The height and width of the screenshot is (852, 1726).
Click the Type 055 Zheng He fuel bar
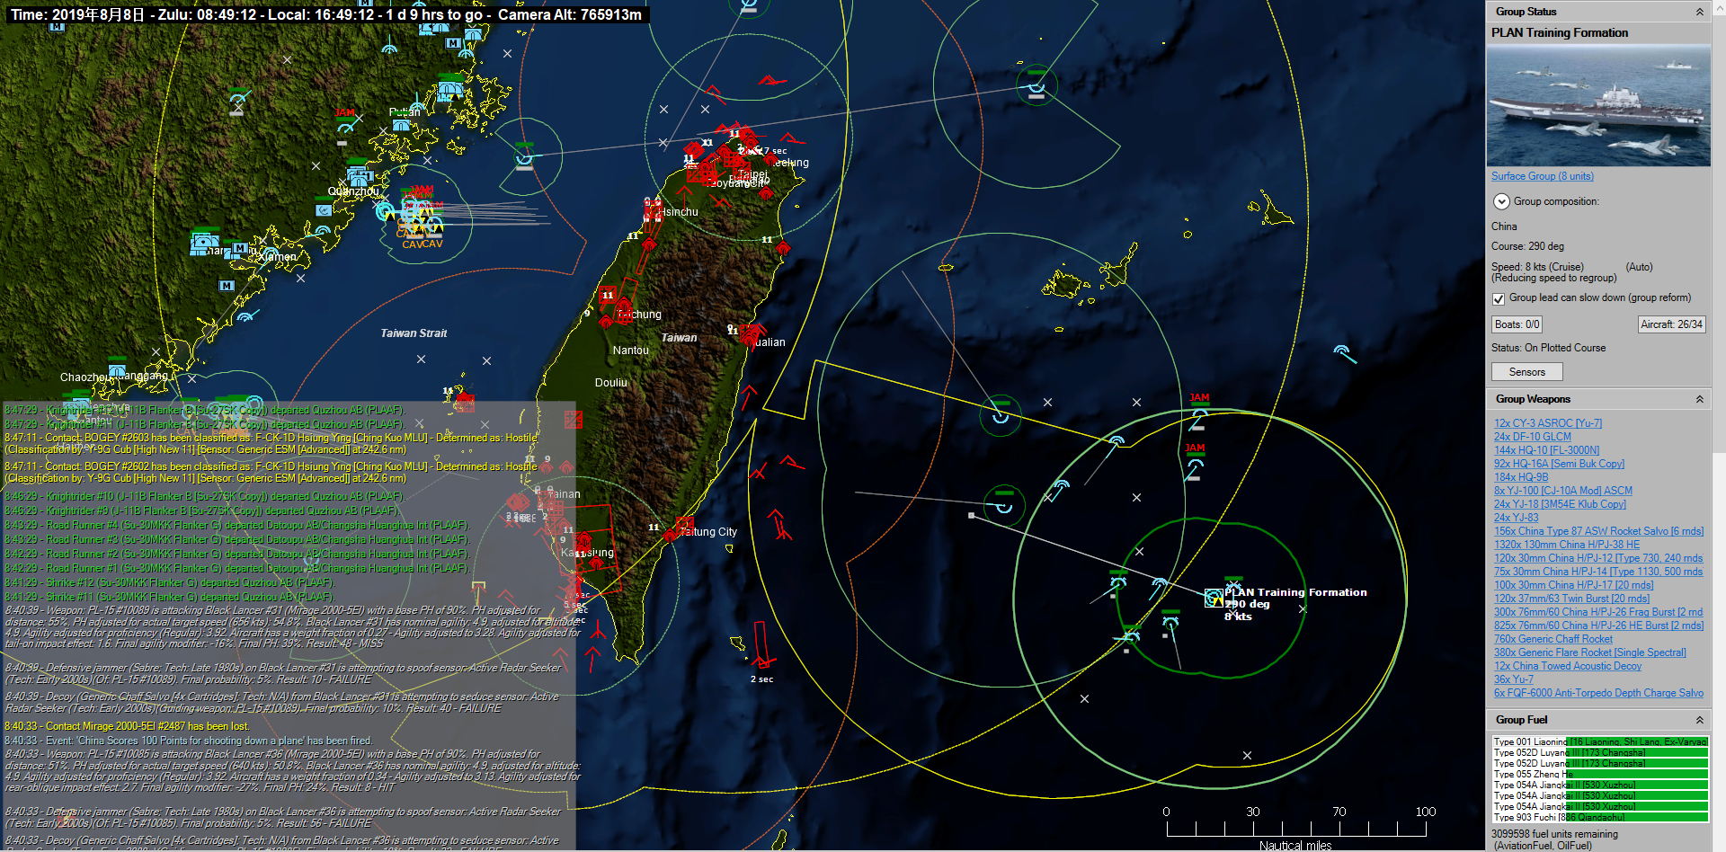(x=1600, y=775)
